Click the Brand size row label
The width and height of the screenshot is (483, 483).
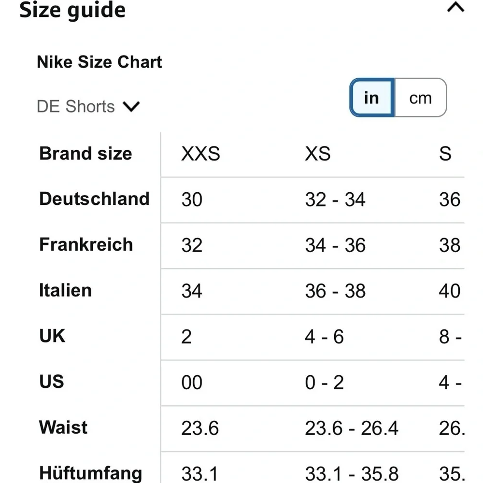(85, 154)
